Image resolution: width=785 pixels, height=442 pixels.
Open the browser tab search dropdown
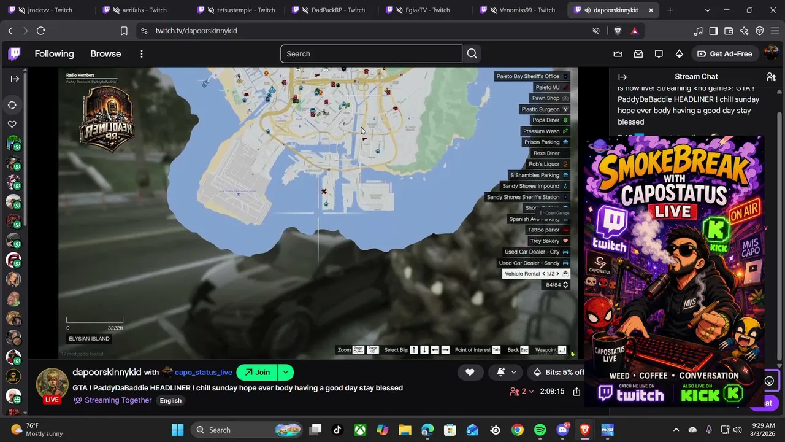click(707, 10)
